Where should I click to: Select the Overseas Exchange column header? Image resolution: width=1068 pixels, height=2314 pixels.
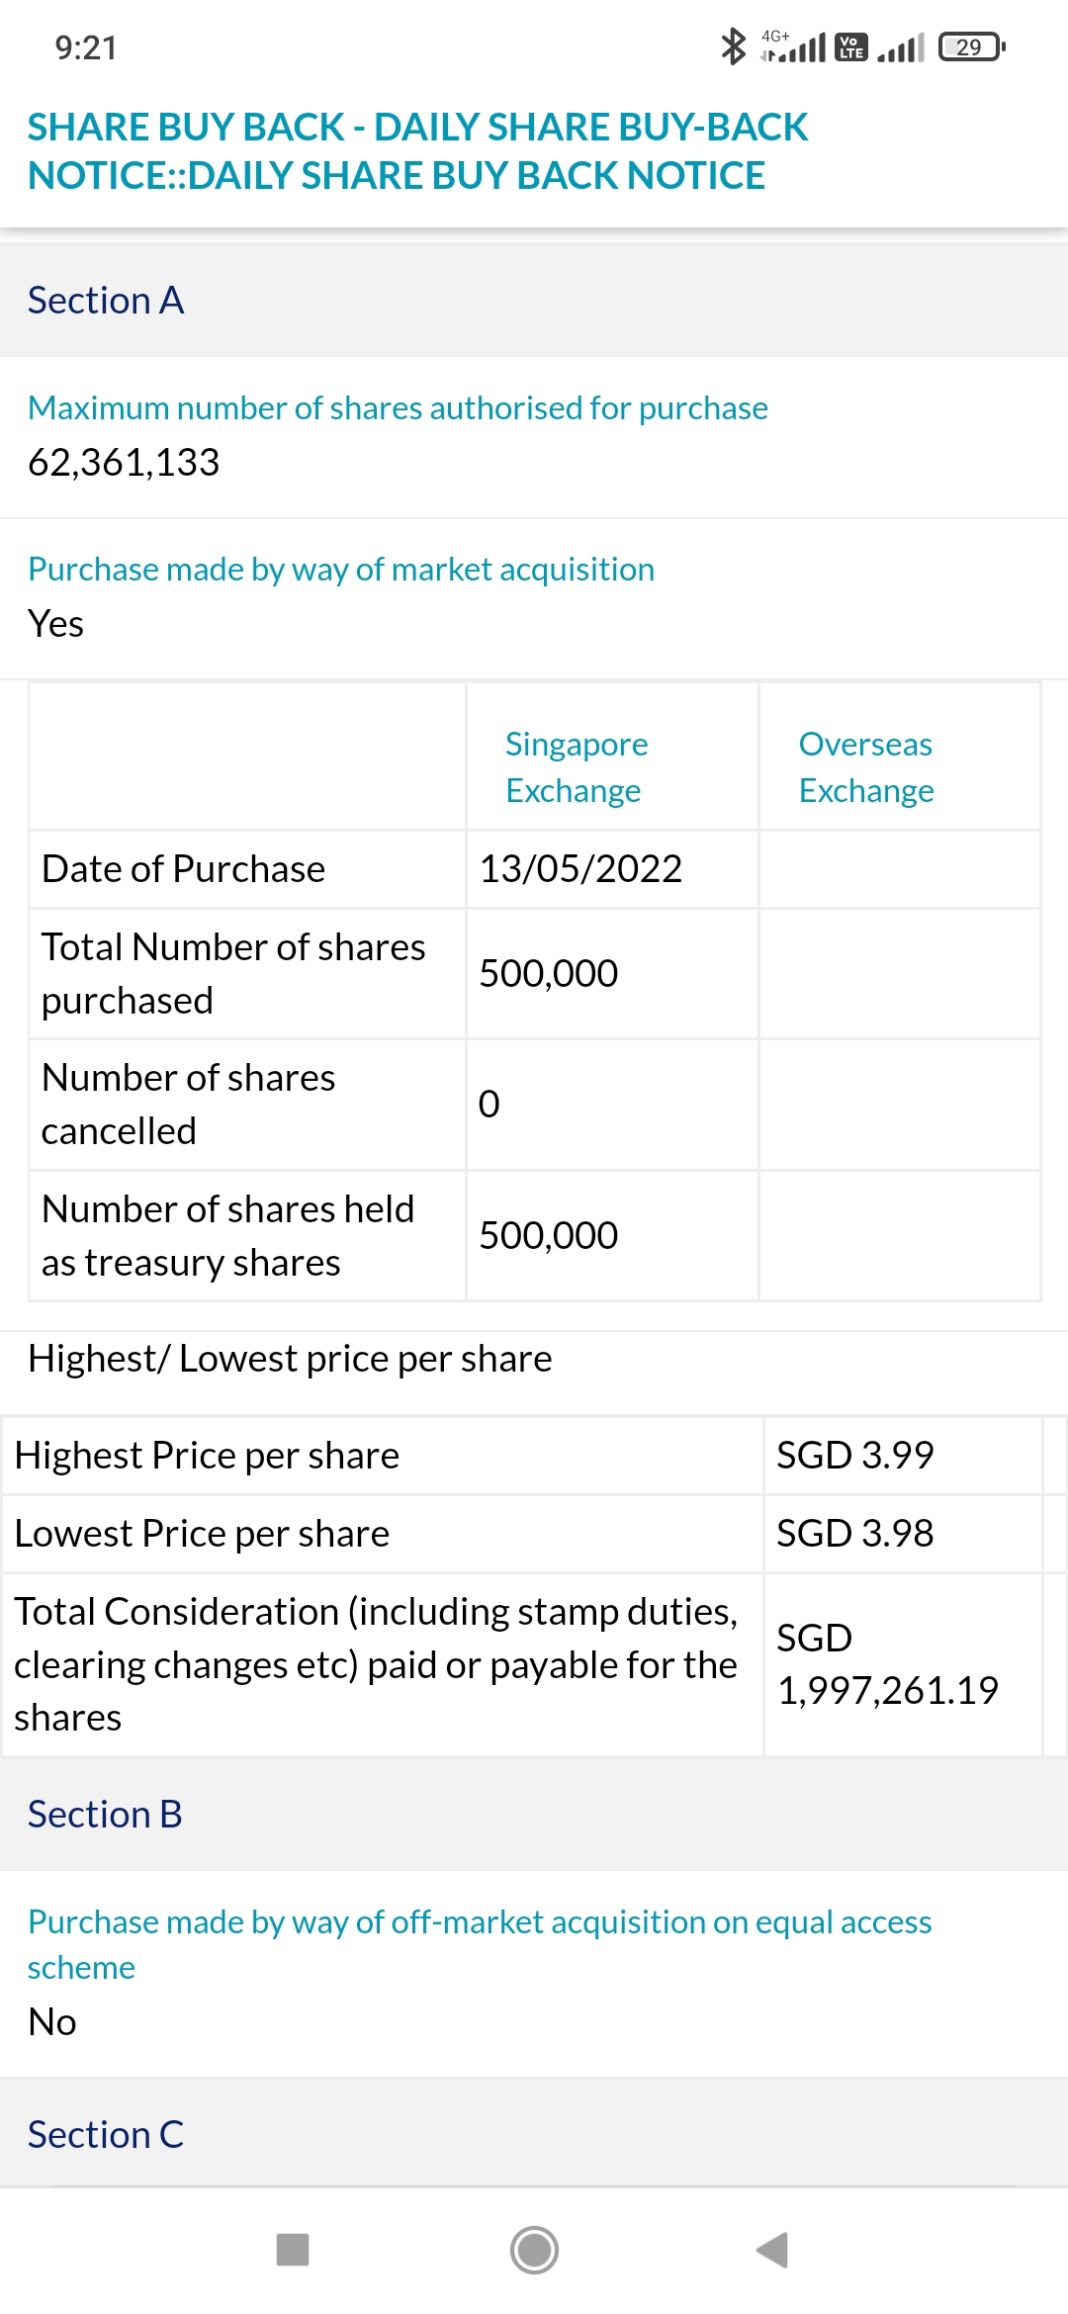[x=866, y=766]
